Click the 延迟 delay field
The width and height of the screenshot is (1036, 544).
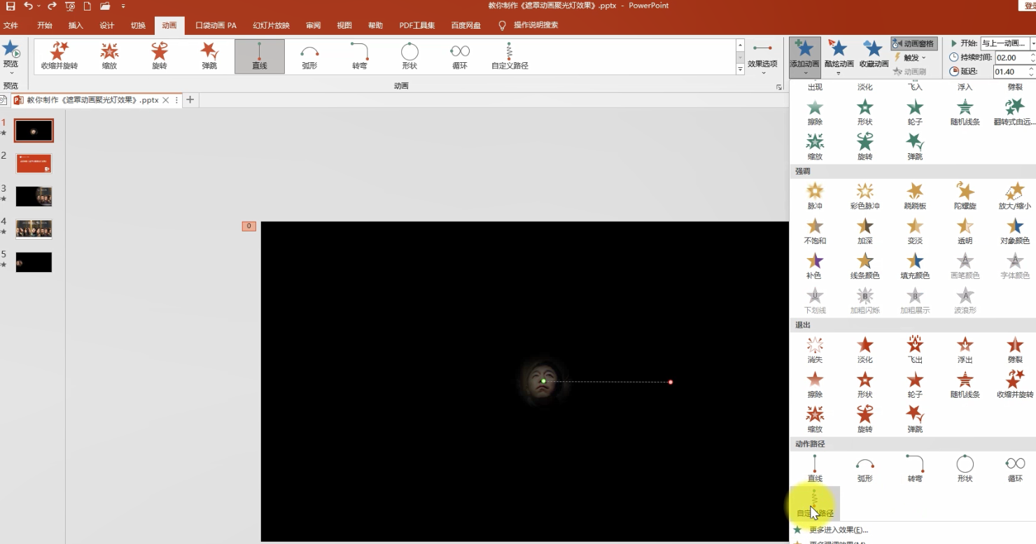(1010, 71)
